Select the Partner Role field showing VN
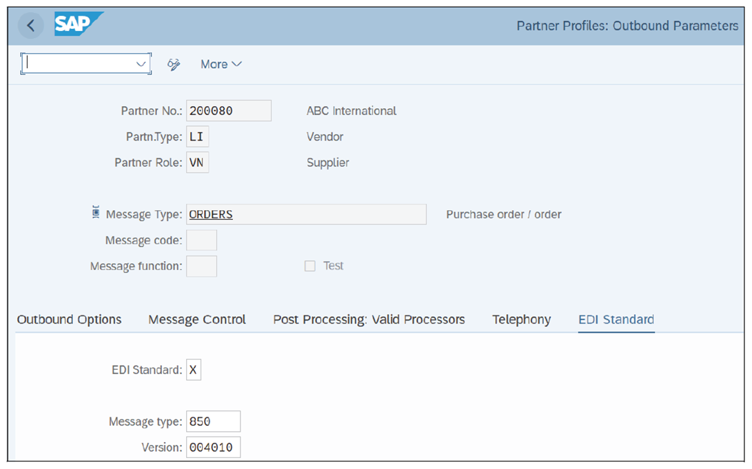 click(x=197, y=163)
